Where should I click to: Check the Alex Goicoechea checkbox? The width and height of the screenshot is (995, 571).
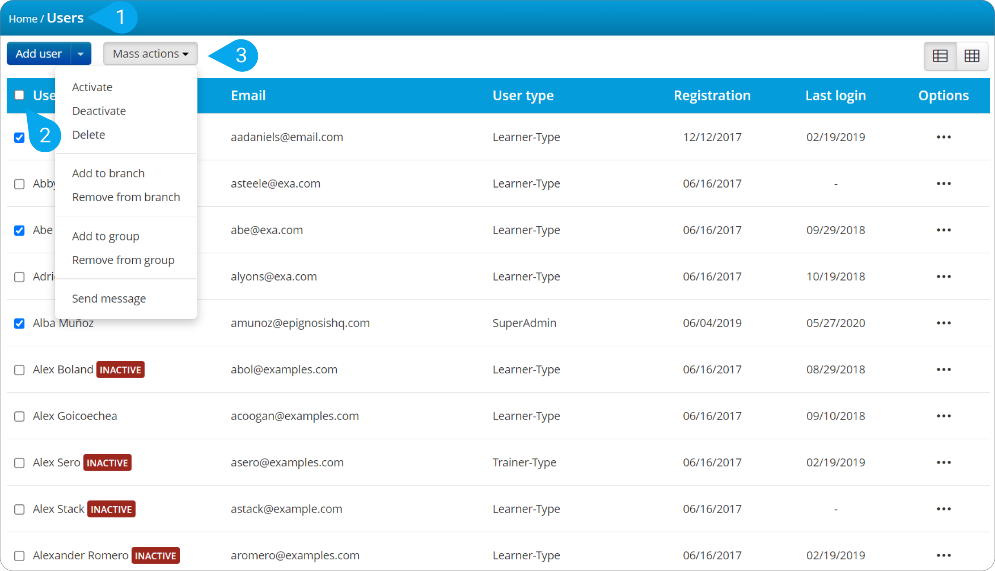tap(19, 417)
